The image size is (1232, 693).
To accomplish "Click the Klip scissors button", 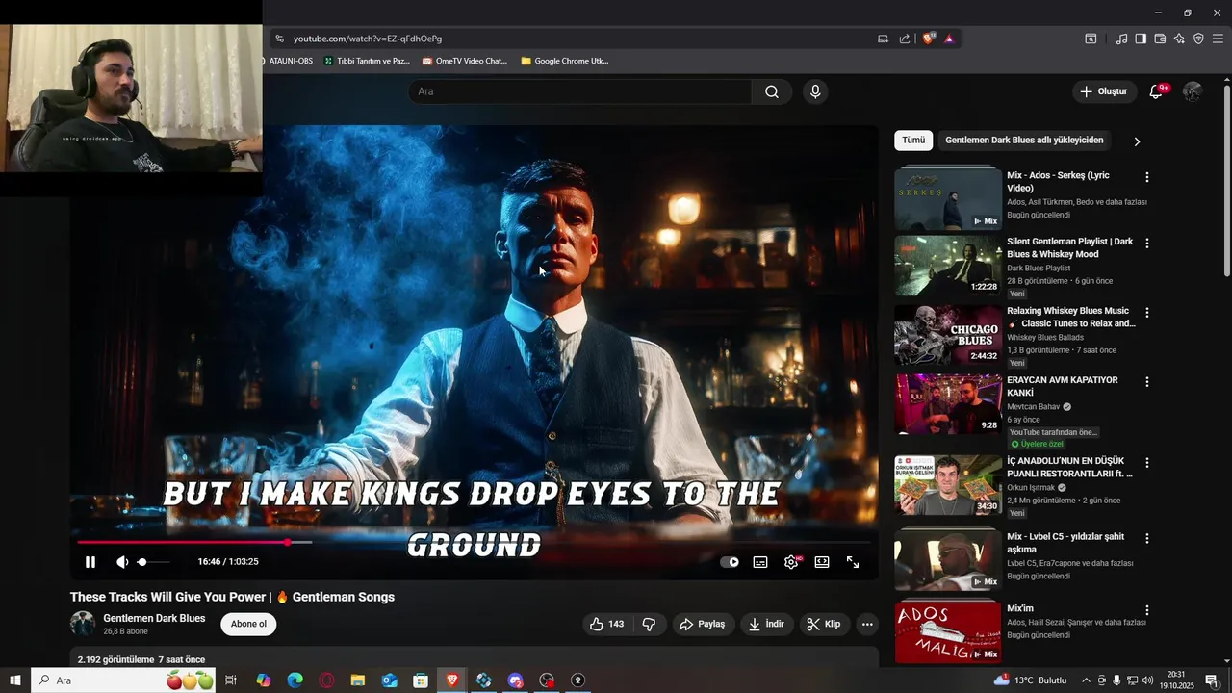I will (x=823, y=624).
